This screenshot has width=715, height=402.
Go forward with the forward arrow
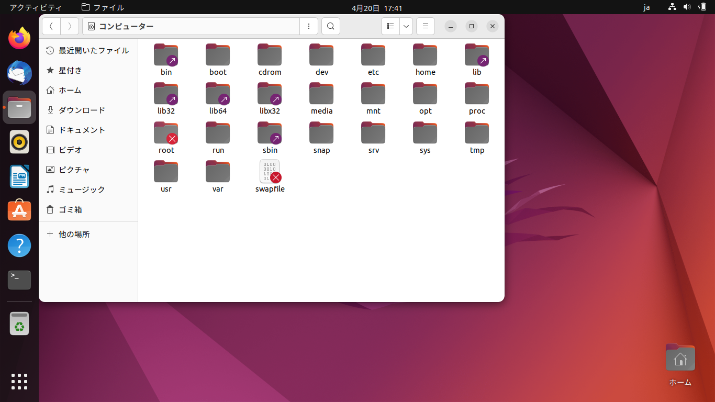click(x=70, y=26)
